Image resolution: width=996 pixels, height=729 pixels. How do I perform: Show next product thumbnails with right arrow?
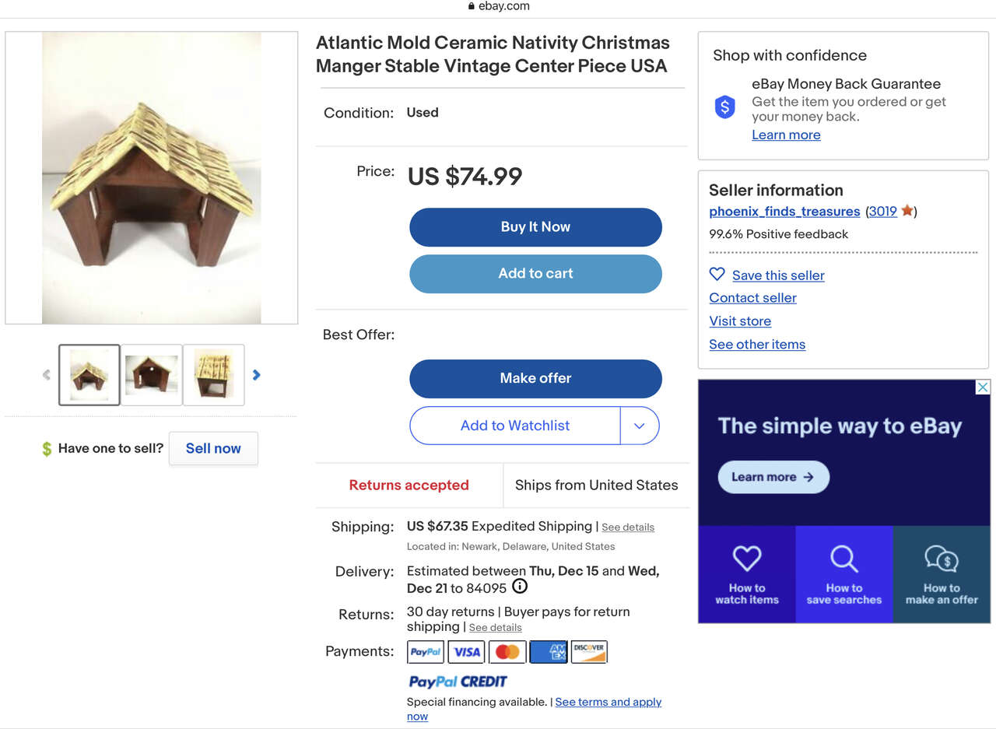pyautogui.click(x=257, y=375)
